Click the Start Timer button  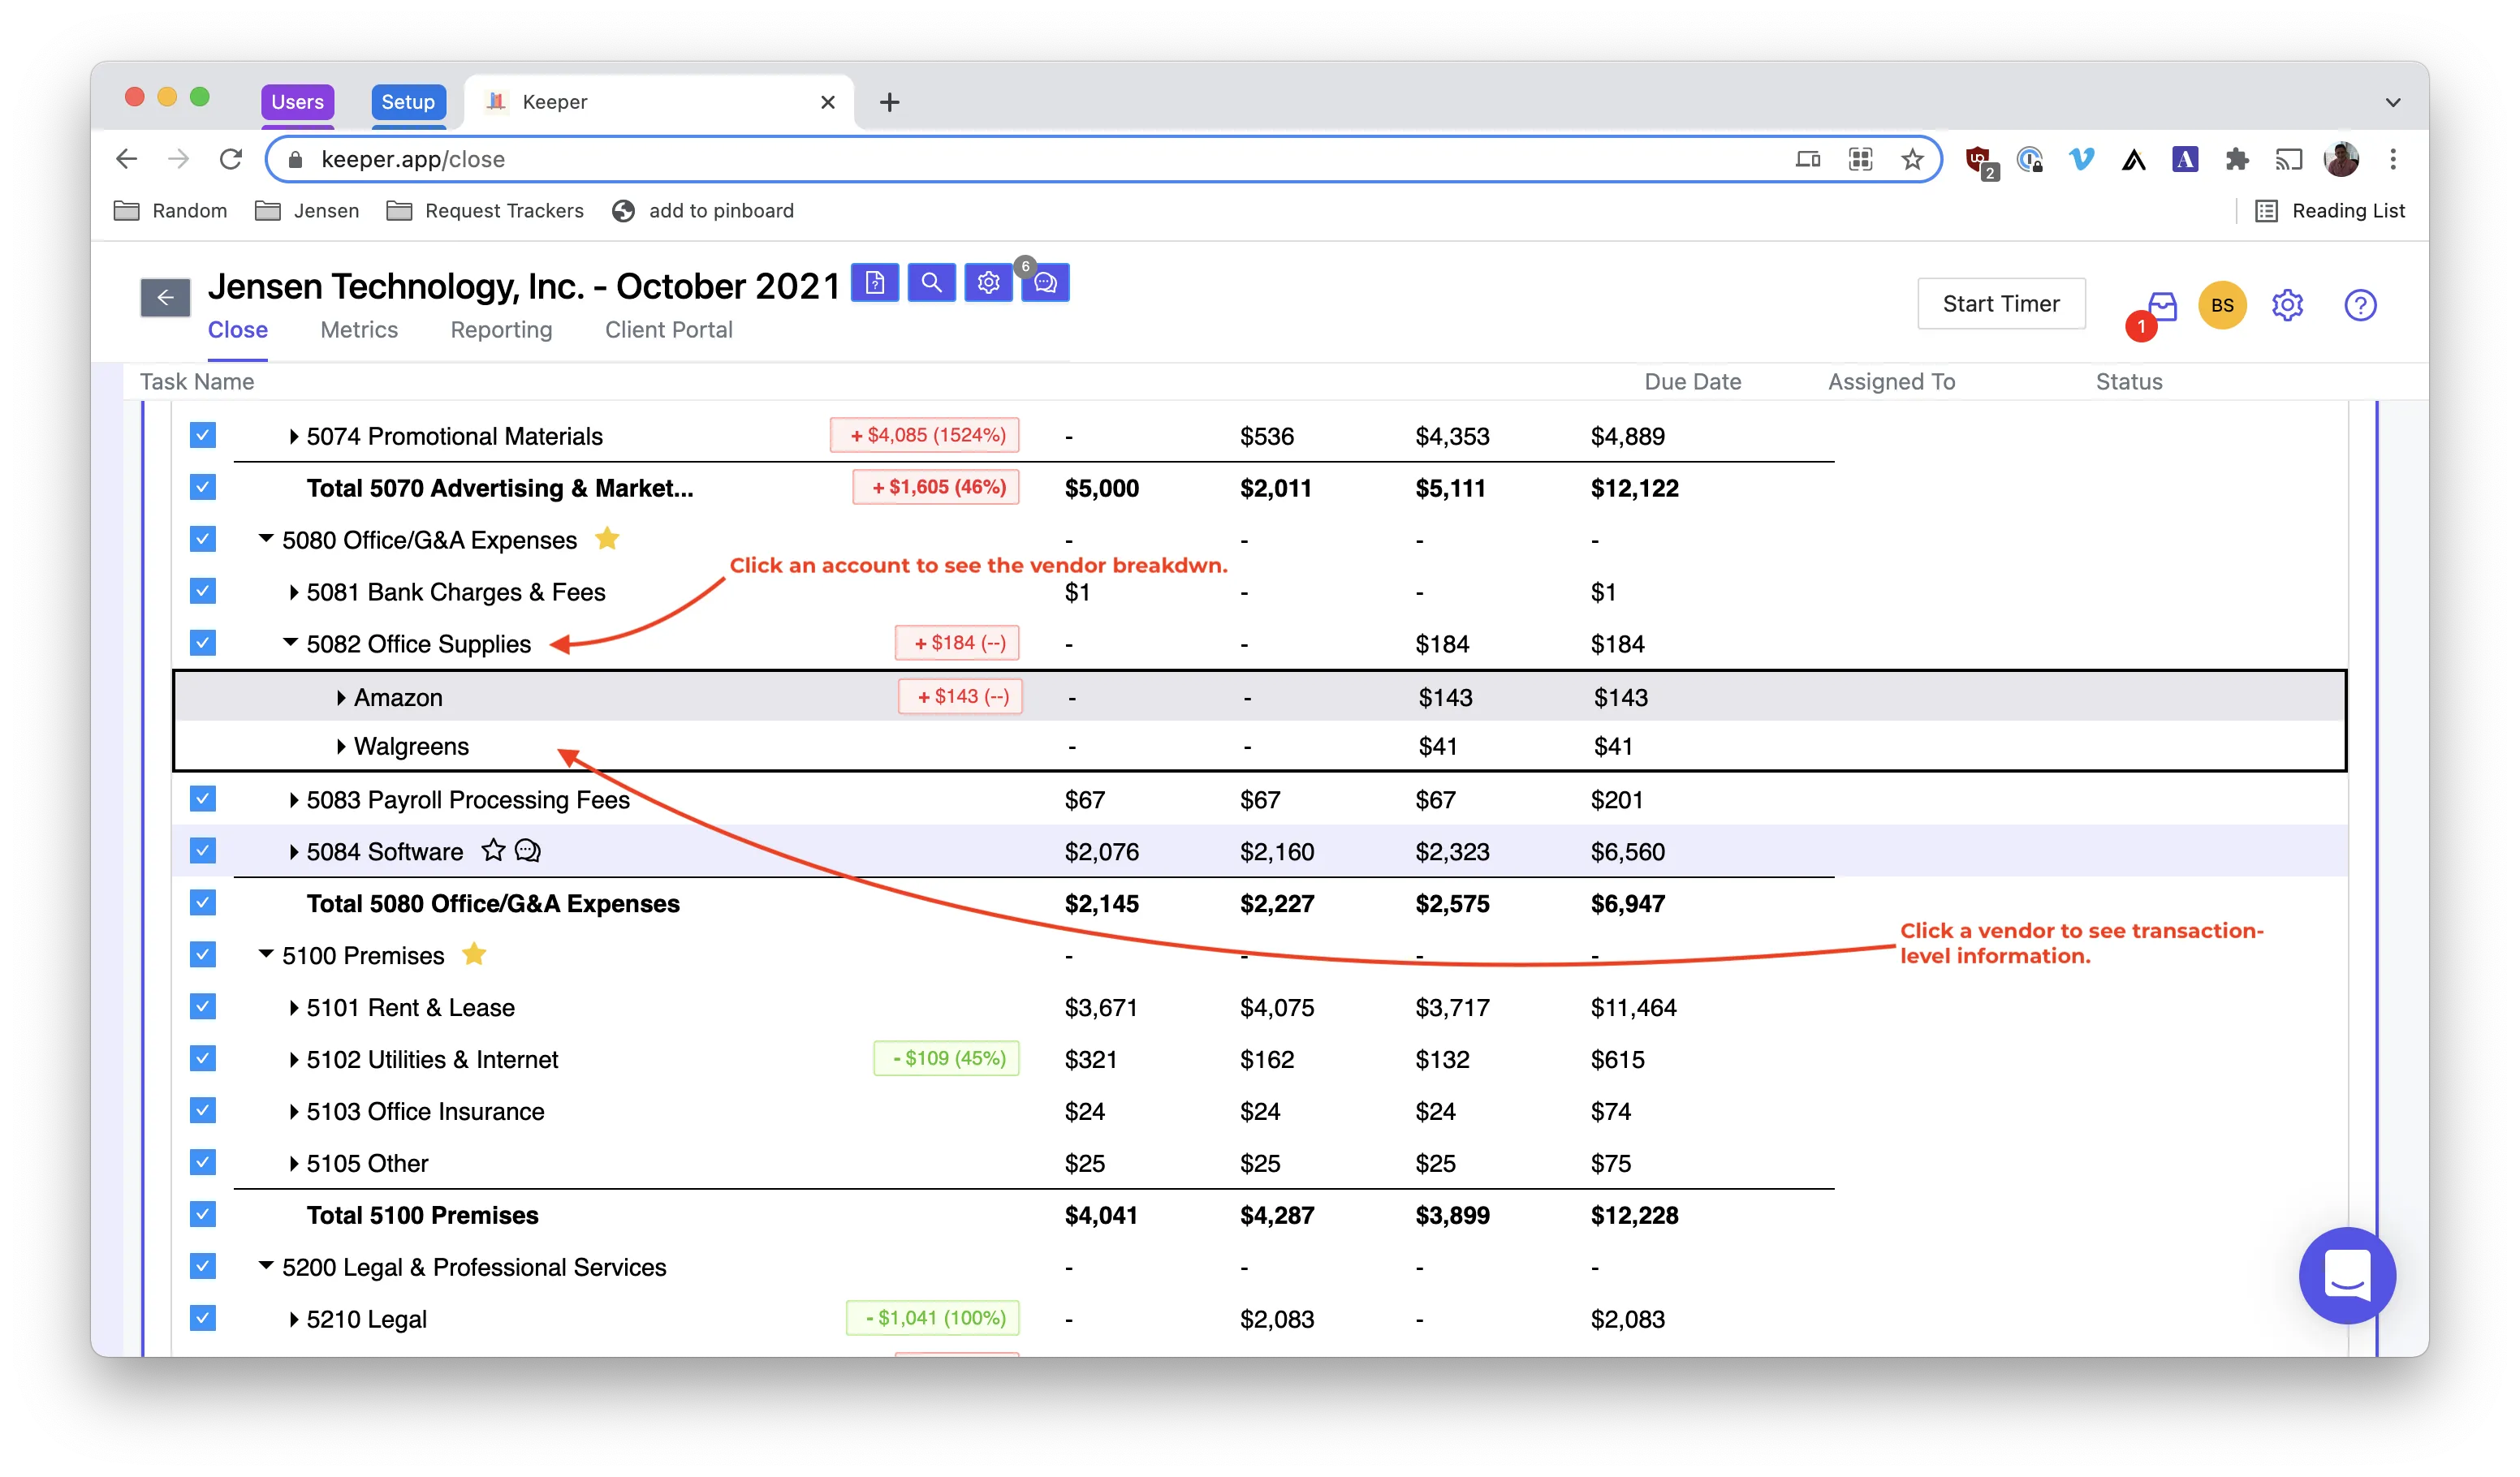point(2001,304)
